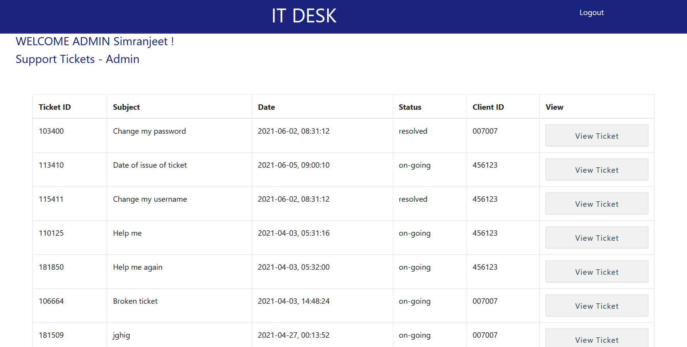Open View Ticket for ticket 113410
Screen dimensions: 687x347
[597, 170]
